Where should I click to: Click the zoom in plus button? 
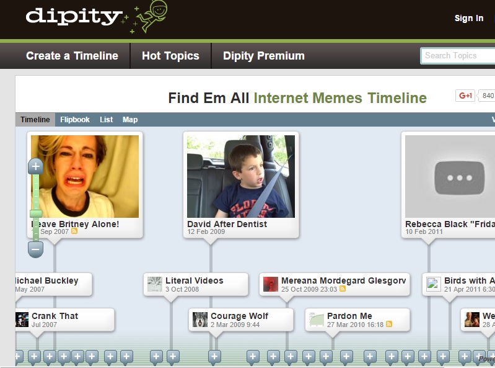pyautogui.click(x=36, y=166)
